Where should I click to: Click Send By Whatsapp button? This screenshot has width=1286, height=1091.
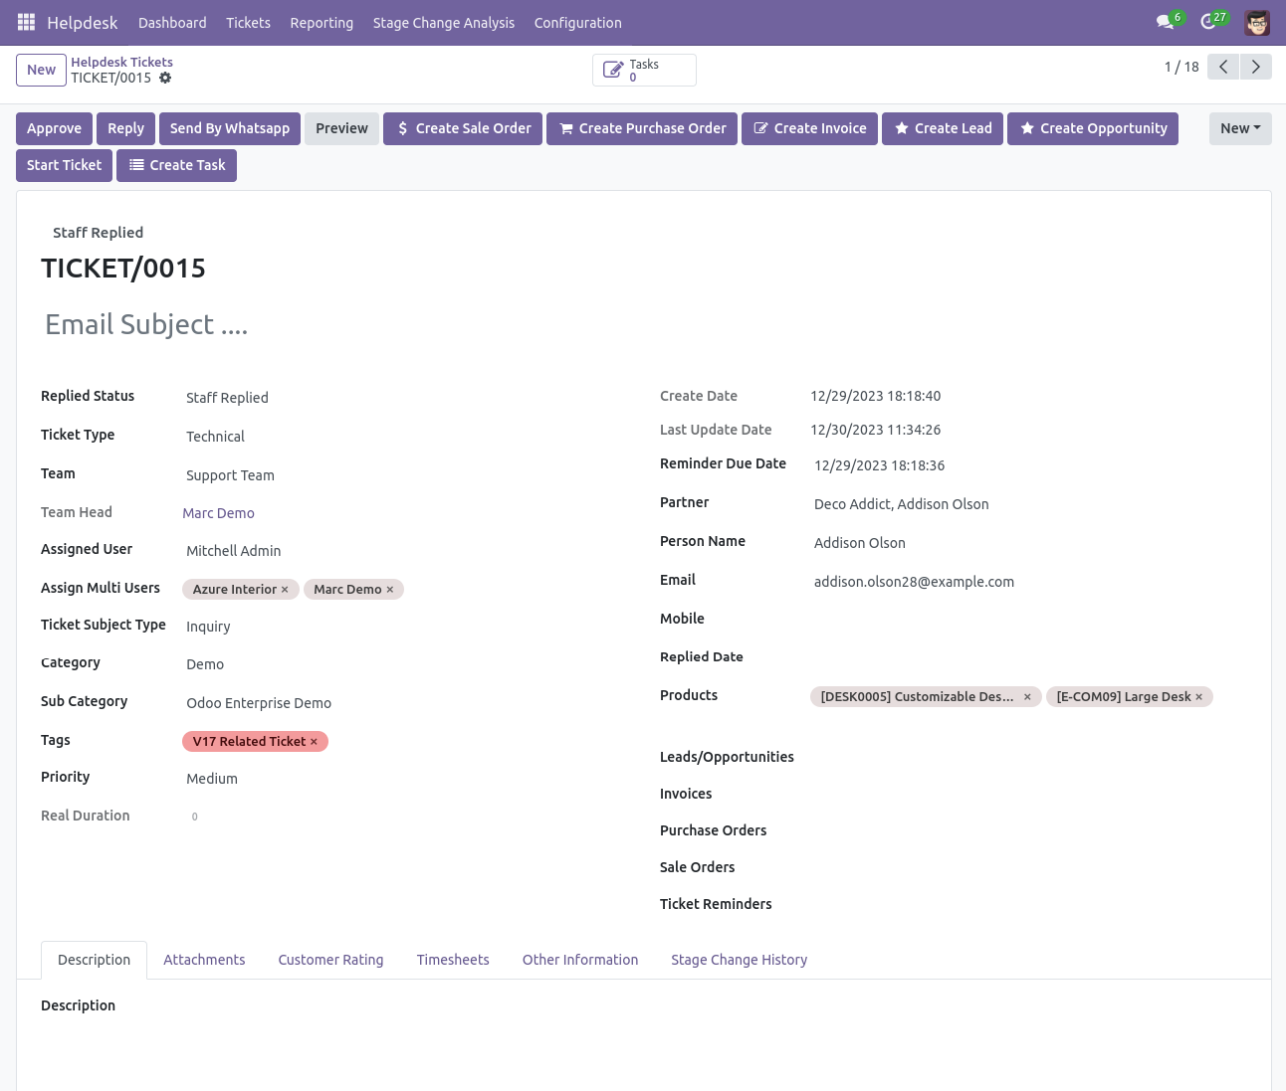pyautogui.click(x=230, y=128)
